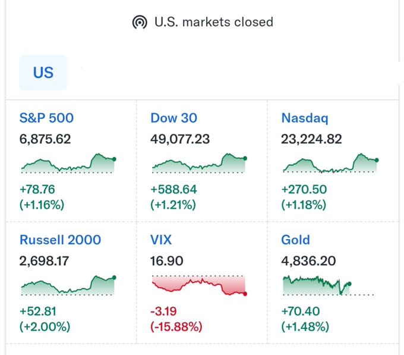The width and height of the screenshot is (404, 355).
Task: Open the S&P 500 index link
Action: pos(47,118)
